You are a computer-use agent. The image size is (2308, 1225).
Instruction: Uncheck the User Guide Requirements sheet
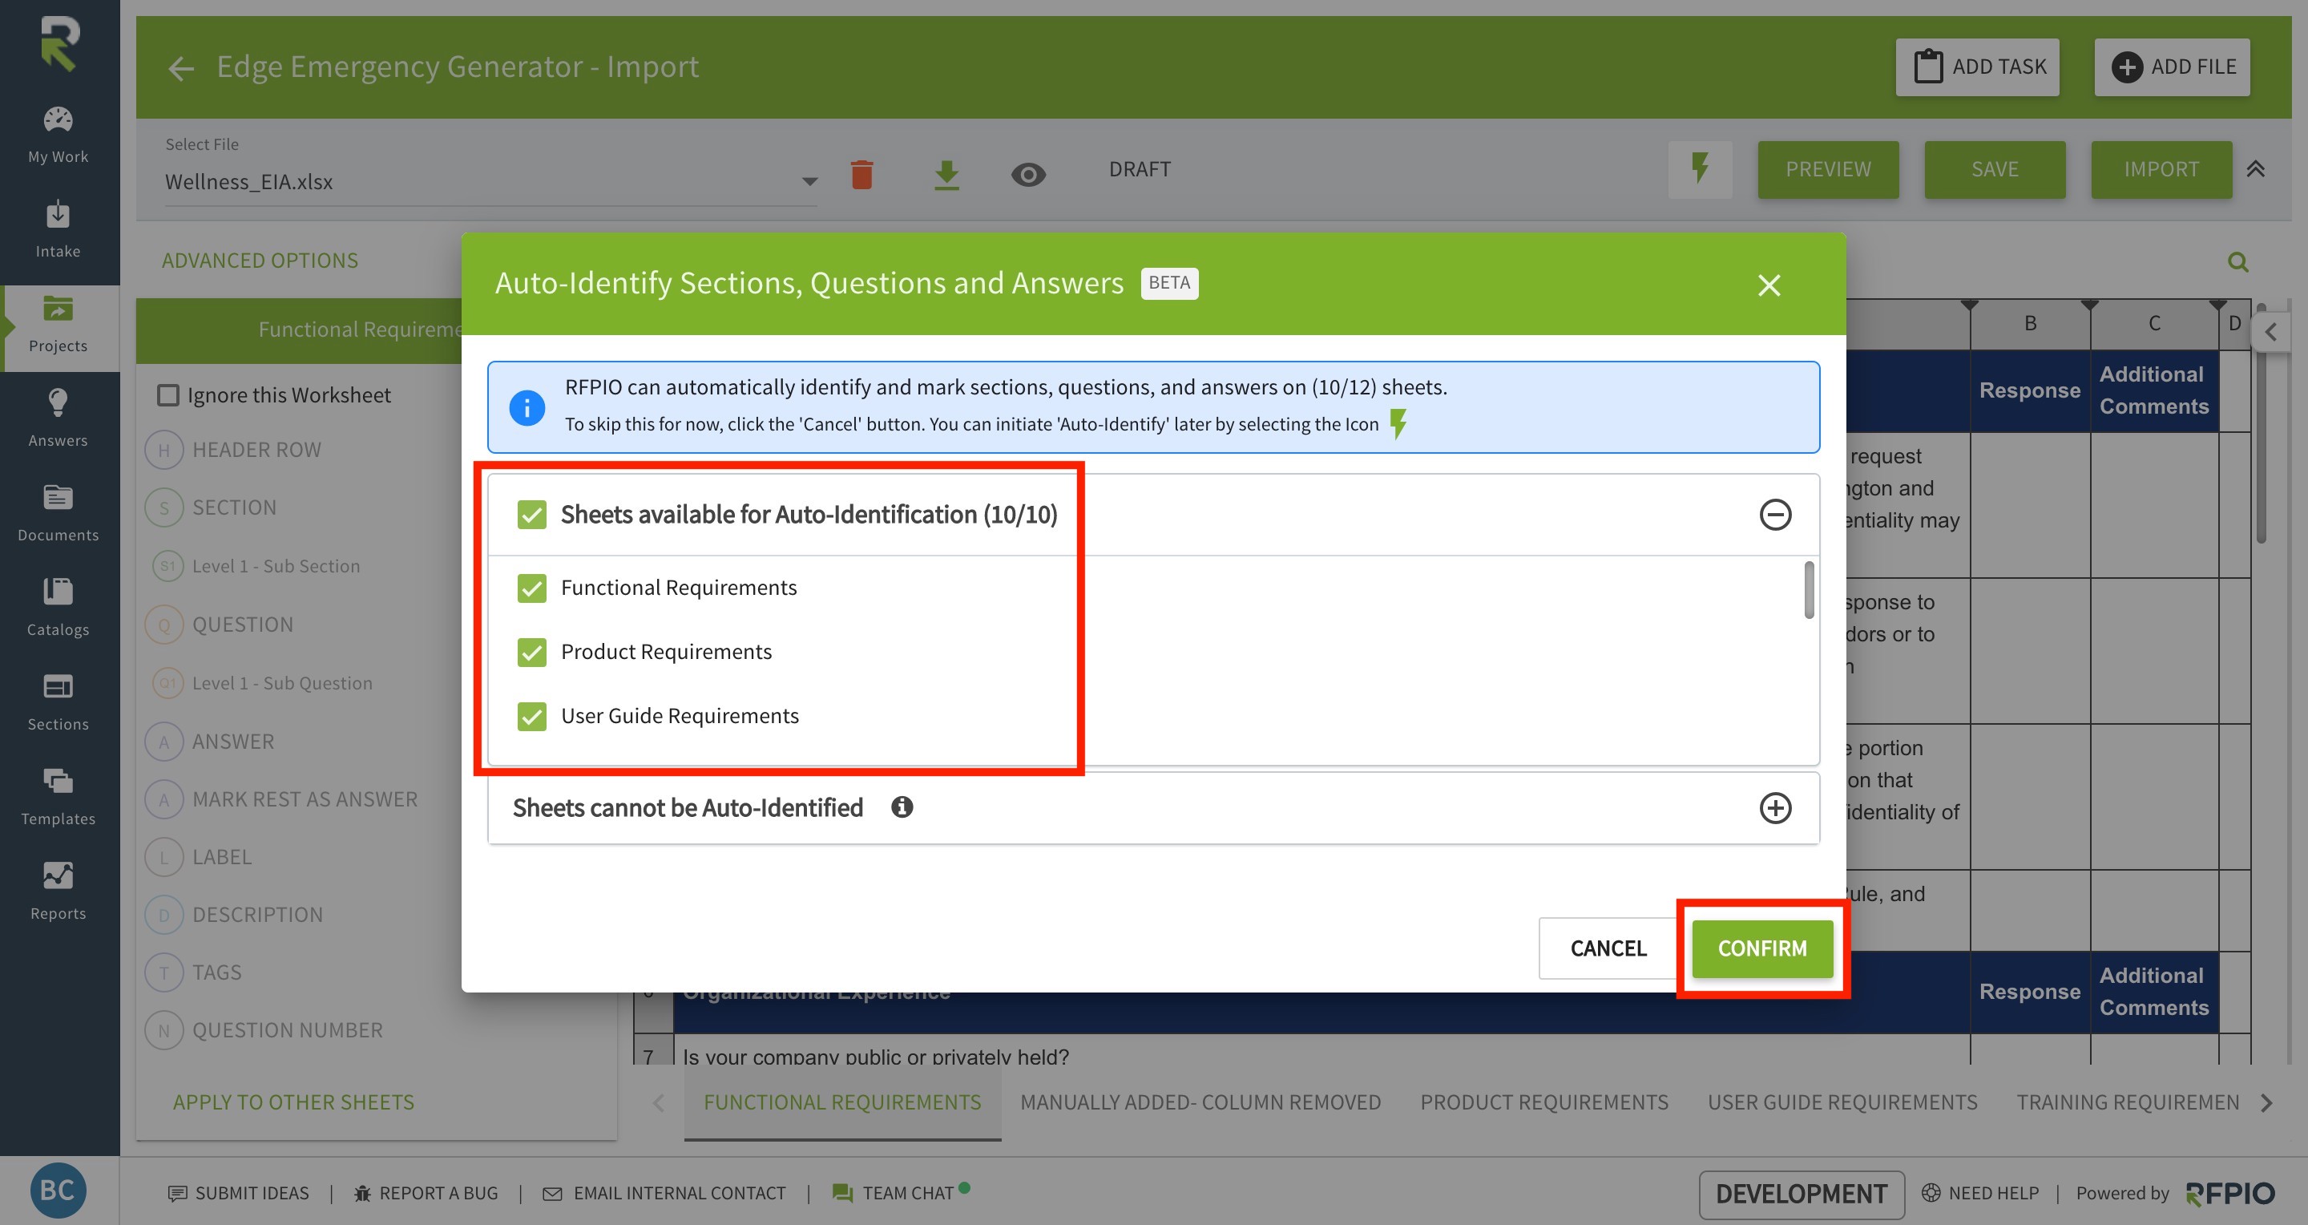point(531,716)
